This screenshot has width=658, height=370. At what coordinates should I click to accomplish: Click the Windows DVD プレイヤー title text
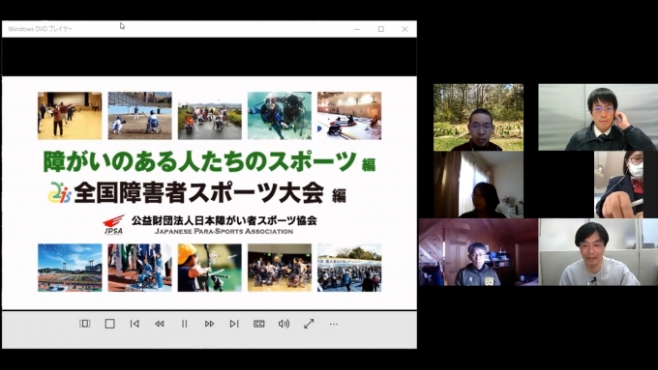40,29
